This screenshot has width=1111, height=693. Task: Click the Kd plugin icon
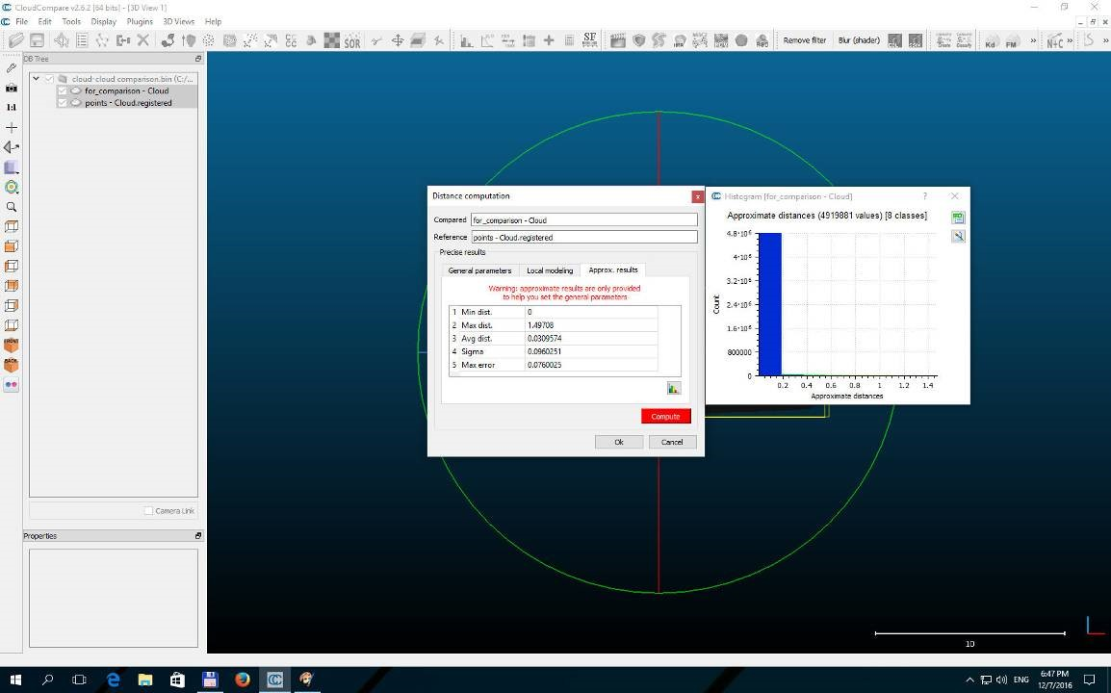[990, 40]
